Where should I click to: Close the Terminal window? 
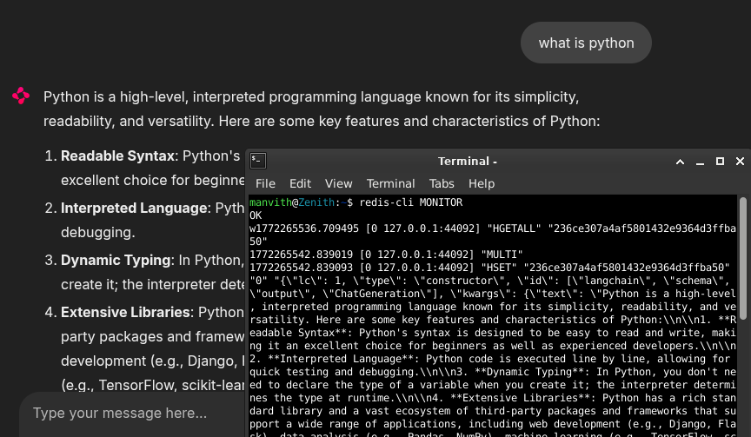click(740, 162)
